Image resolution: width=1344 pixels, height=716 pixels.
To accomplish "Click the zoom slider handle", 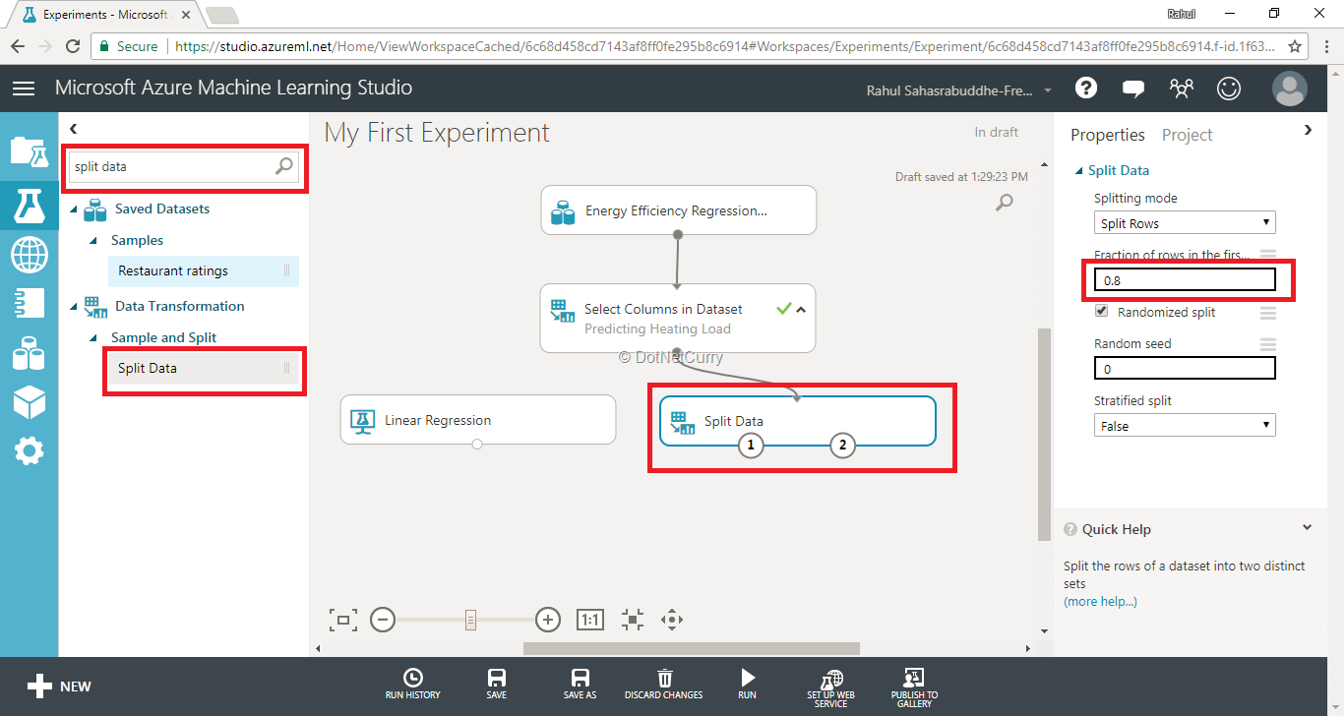I will (x=470, y=620).
